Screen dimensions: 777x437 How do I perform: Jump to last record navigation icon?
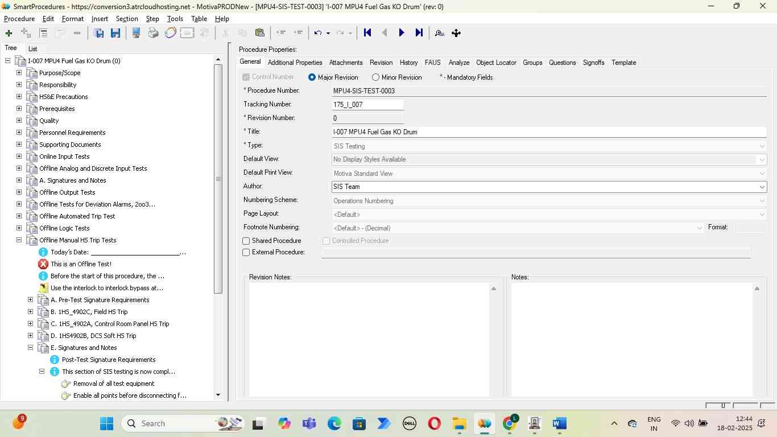419,33
